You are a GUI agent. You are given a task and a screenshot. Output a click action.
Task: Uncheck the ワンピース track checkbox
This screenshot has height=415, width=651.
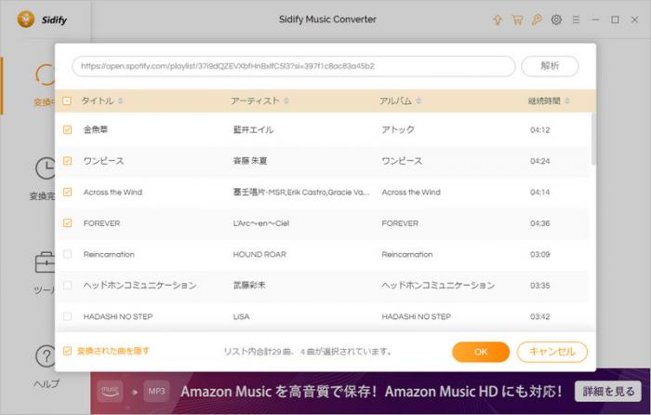67,161
